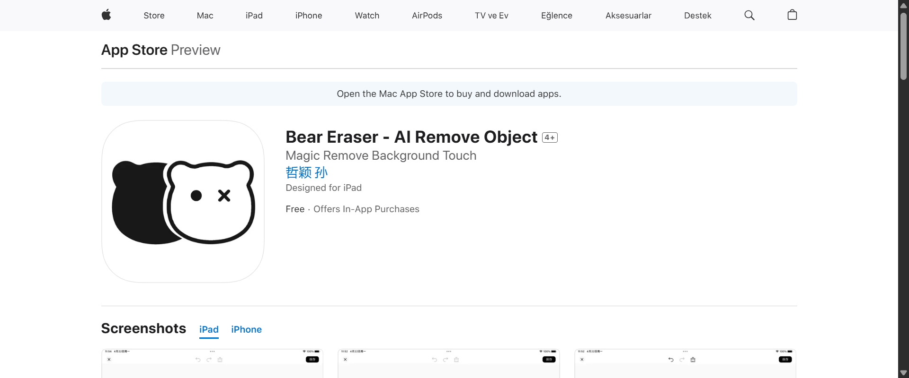Navigate to the iPad section

click(x=254, y=15)
